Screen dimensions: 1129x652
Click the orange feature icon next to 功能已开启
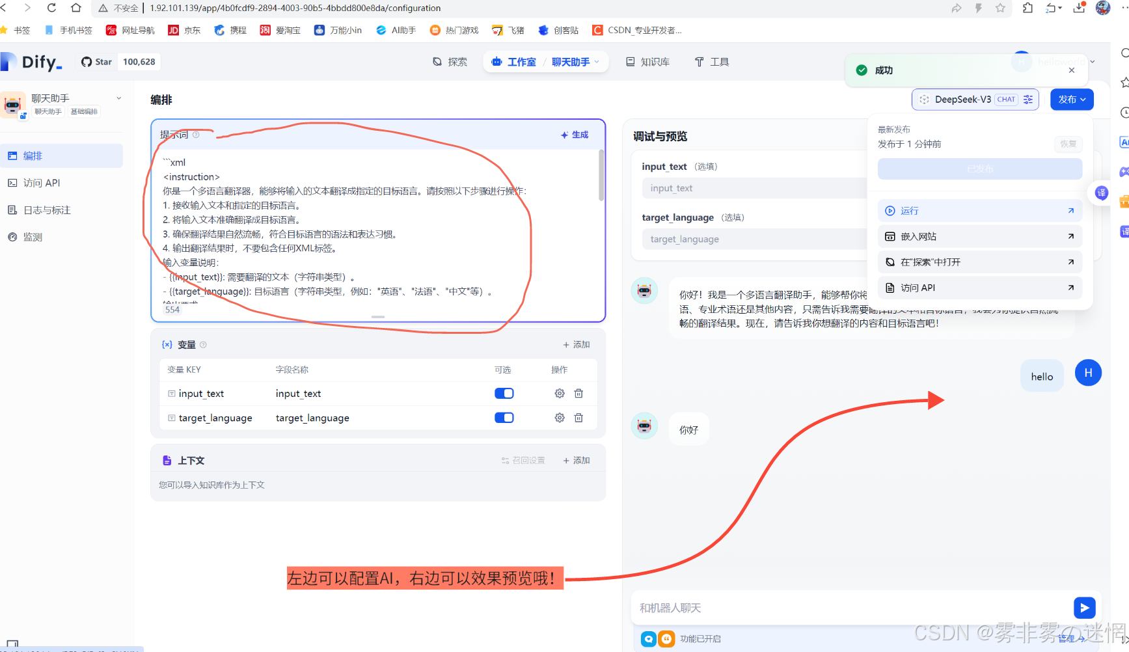[x=666, y=639]
